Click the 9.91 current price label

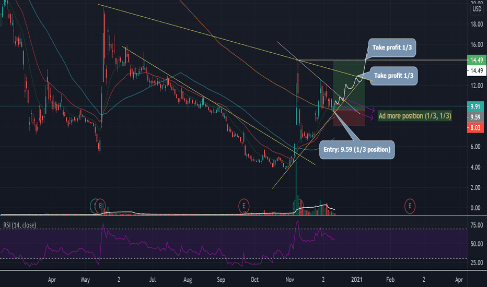(475, 107)
